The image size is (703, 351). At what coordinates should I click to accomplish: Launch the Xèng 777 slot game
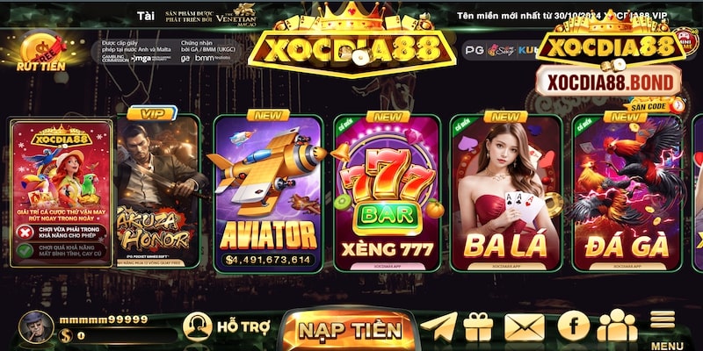pos(388,192)
